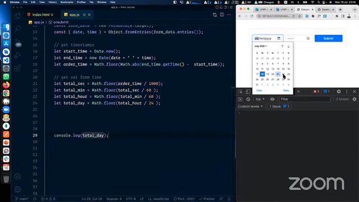This screenshot has width=359, height=202.
Task: Click the console Filter input
Action: pos(305,99)
